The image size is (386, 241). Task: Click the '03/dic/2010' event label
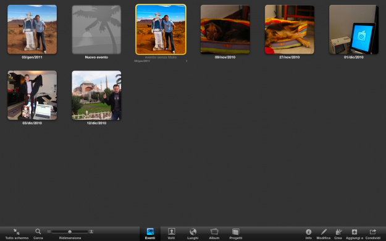[32, 123]
